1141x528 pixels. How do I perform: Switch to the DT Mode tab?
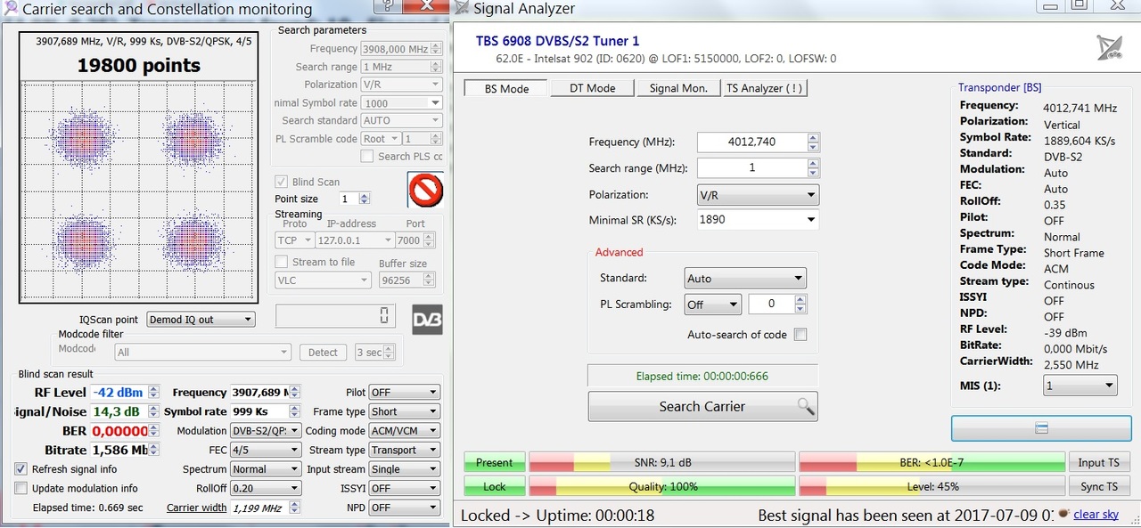592,88
